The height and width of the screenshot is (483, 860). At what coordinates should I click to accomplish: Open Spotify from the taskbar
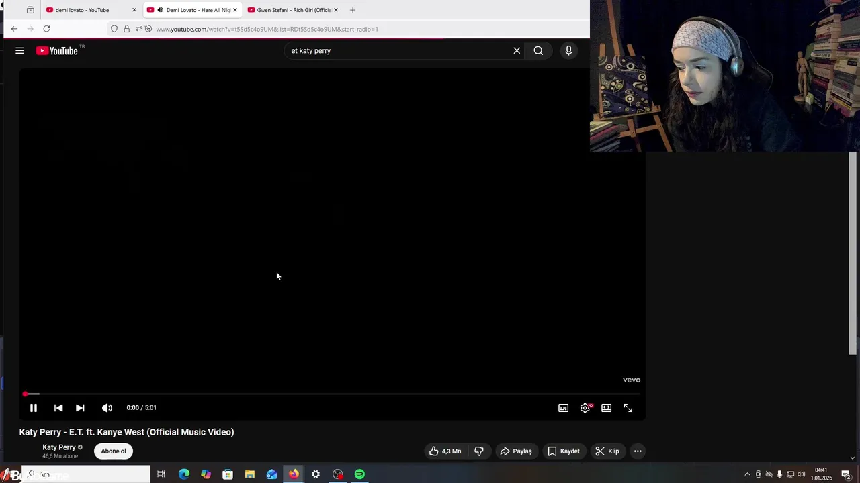click(x=359, y=474)
